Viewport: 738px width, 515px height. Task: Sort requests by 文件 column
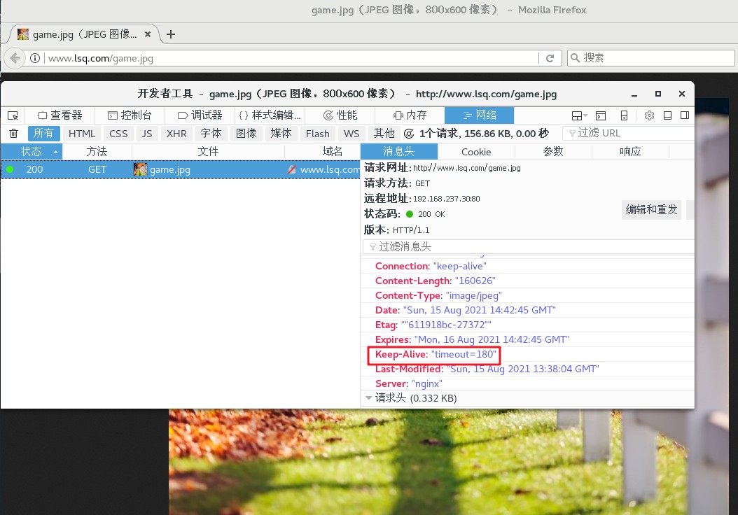[x=208, y=151]
